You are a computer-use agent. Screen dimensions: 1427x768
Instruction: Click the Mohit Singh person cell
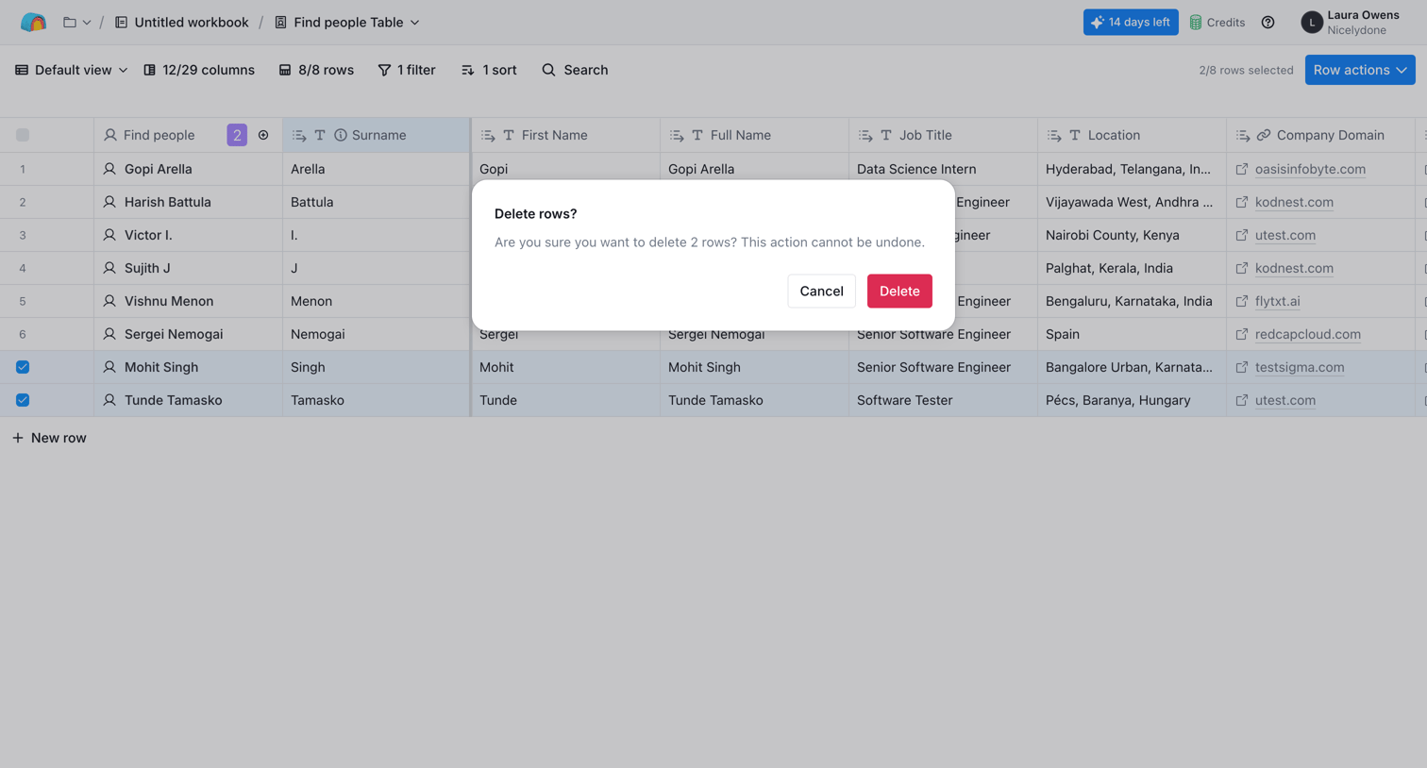click(x=188, y=367)
